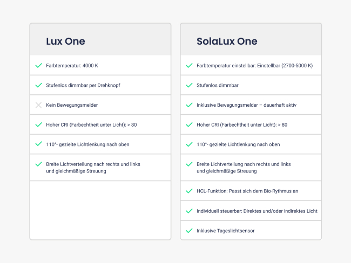
Task: Select the 'Kein Bewegungsmelder' text
Action: point(72,105)
